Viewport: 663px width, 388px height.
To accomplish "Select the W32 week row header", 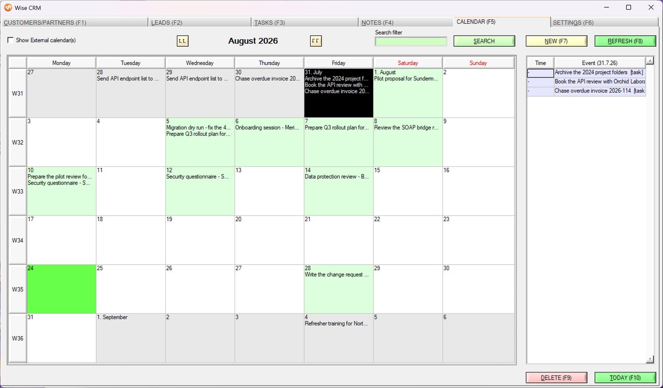I will point(18,142).
